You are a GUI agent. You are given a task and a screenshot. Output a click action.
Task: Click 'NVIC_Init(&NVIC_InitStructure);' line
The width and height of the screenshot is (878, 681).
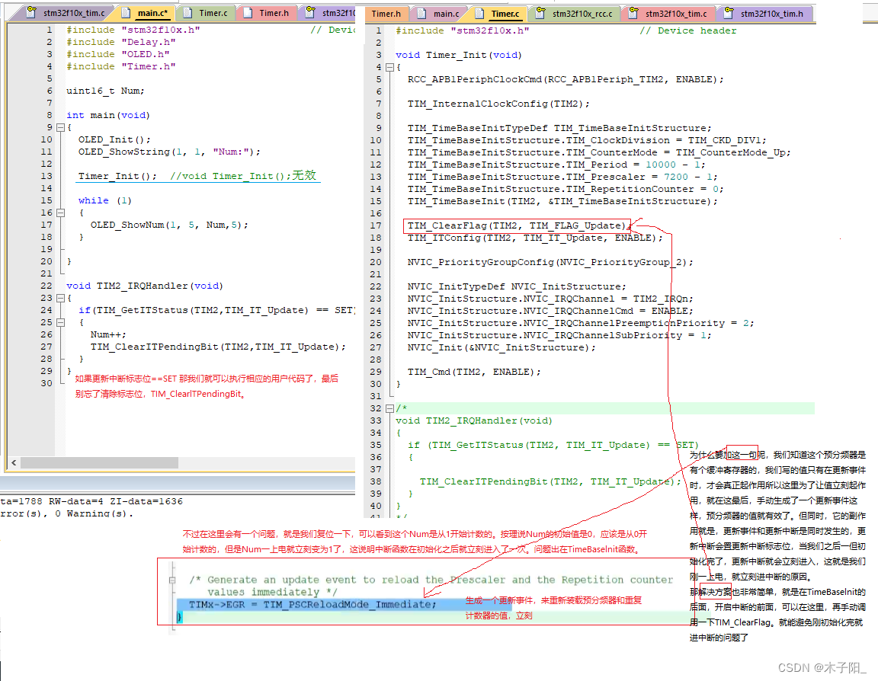(x=501, y=347)
